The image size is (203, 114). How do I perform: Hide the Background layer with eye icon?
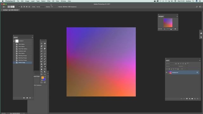tap(167, 73)
